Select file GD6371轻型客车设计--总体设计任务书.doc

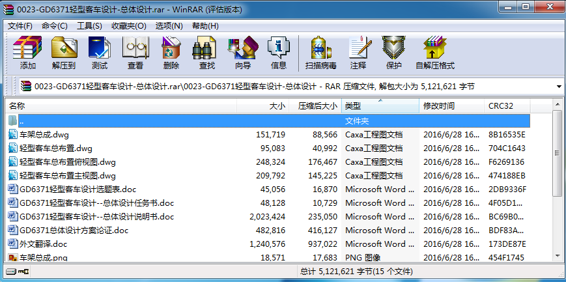point(97,203)
